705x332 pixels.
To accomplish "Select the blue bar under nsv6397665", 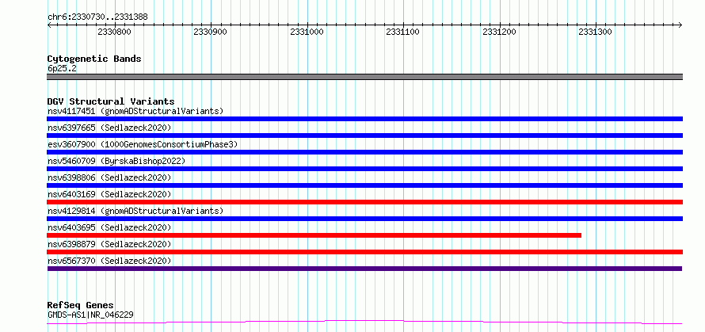I will click(x=364, y=135).
